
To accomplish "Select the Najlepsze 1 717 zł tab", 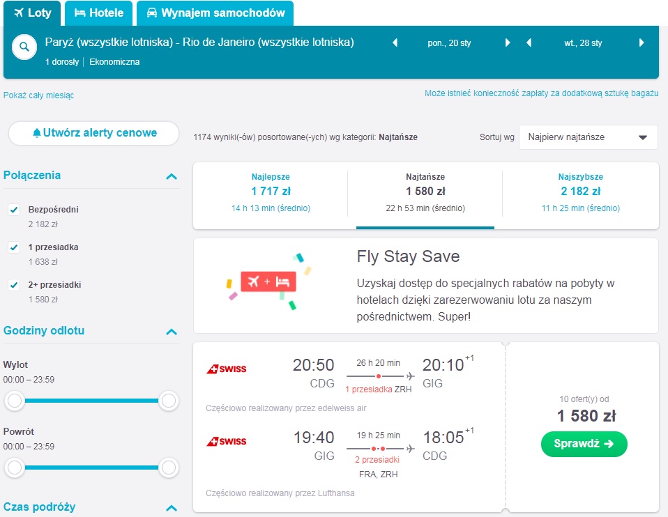I will point(271,192).
